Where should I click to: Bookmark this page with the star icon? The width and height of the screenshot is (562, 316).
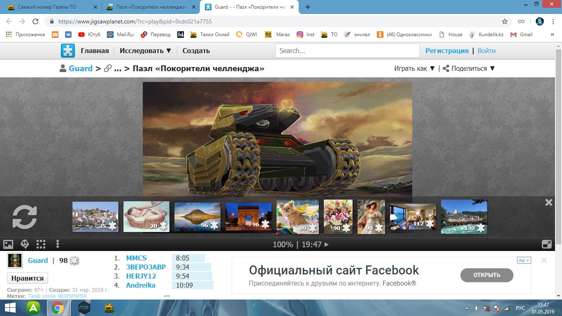point(505,21)
